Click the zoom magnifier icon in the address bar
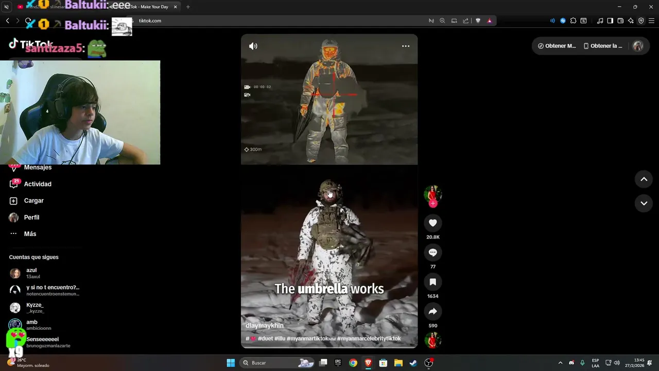Viewport: 659px width, 371px height. point(442,21)
